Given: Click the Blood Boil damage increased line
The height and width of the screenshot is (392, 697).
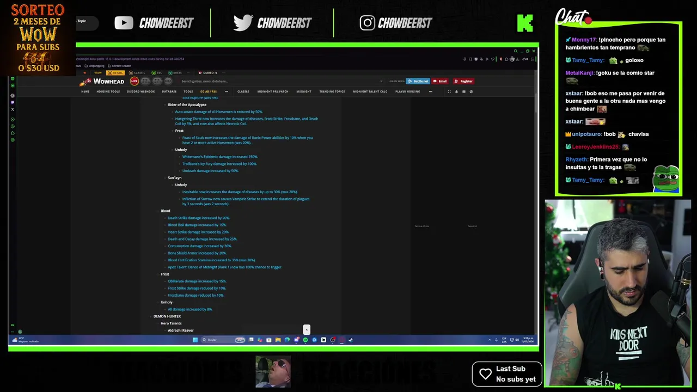Looking at the screenshot, I should 197,225.
